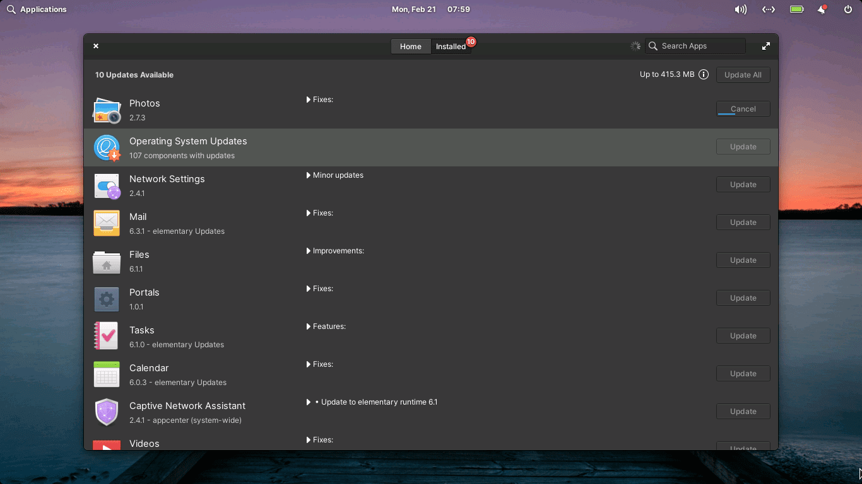
Task: Switch to the Home tab
Action: pyautogui.click(x=410, y=47)
